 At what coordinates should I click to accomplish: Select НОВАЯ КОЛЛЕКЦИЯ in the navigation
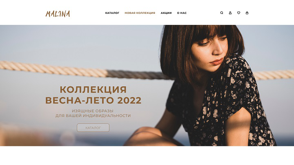pyautogui.click(x=140, y=13)
